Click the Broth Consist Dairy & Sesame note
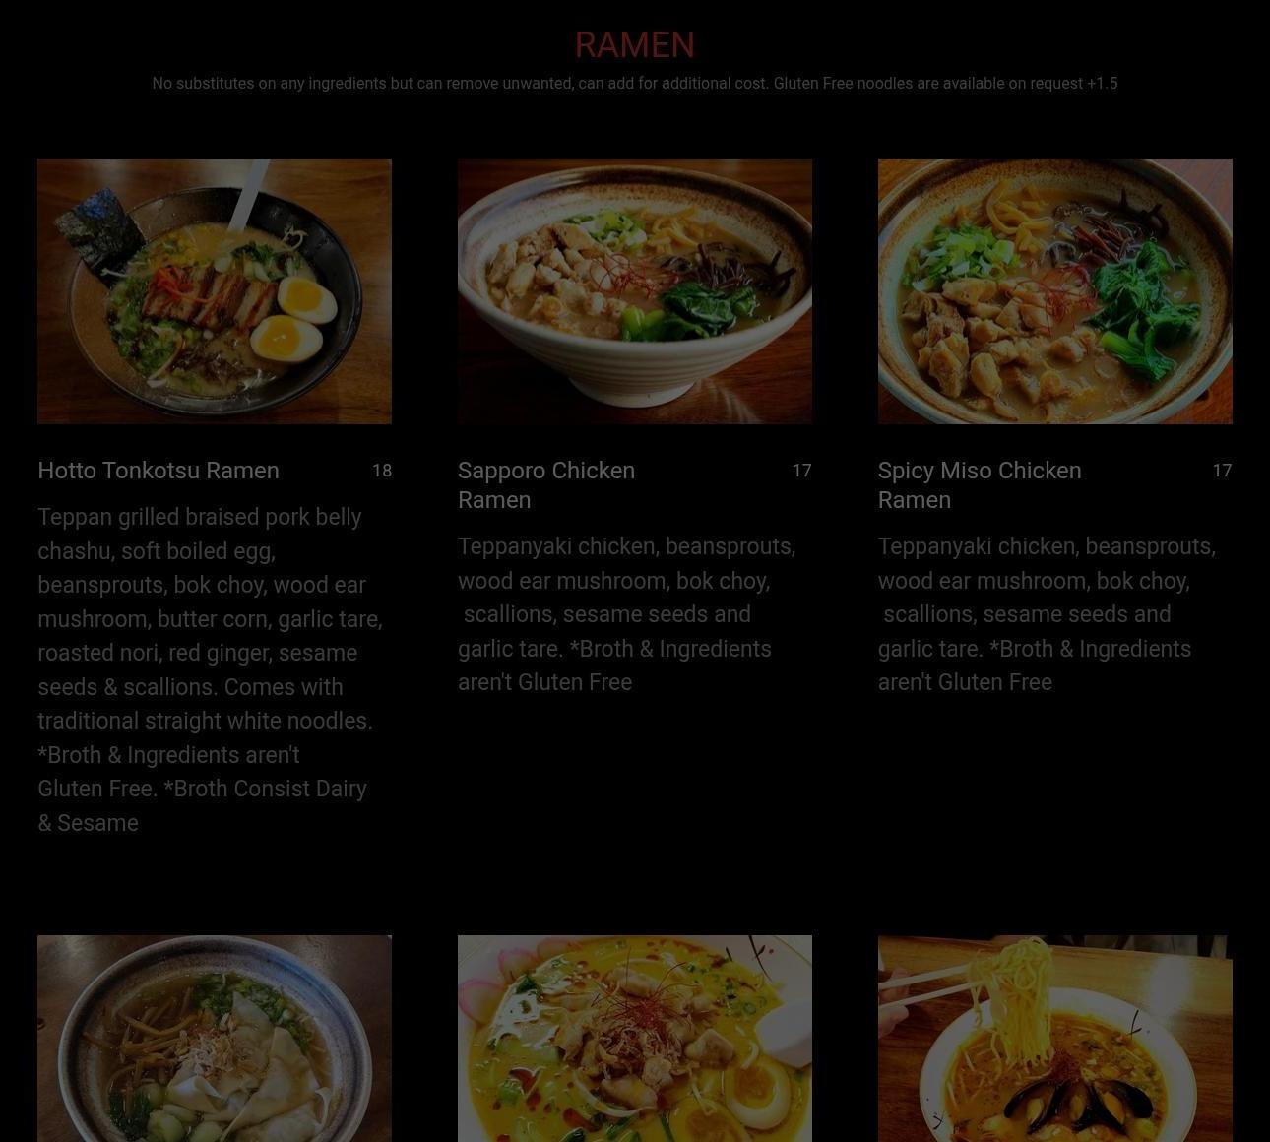 [202, 805]
